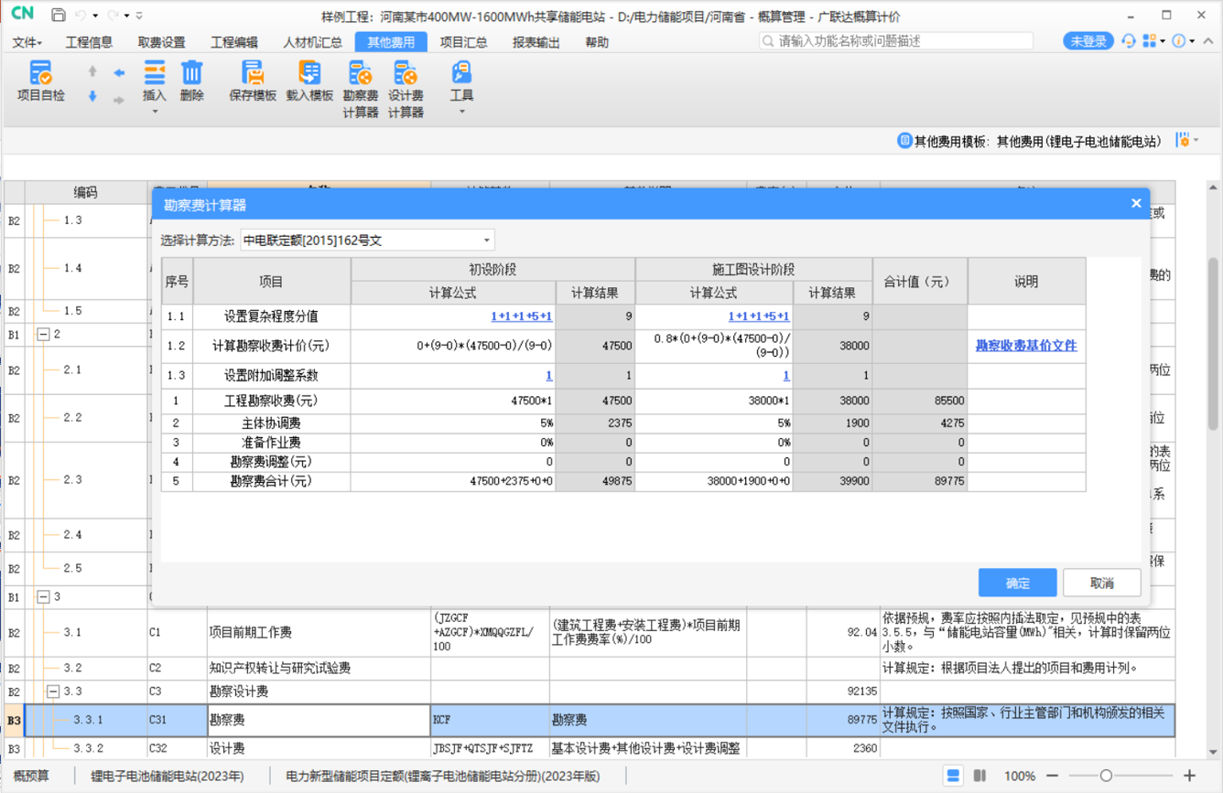The width and height of the screenshot is (1223, 793).
Task: Open the 文件 menu
Action: click(x=27, y=42)
